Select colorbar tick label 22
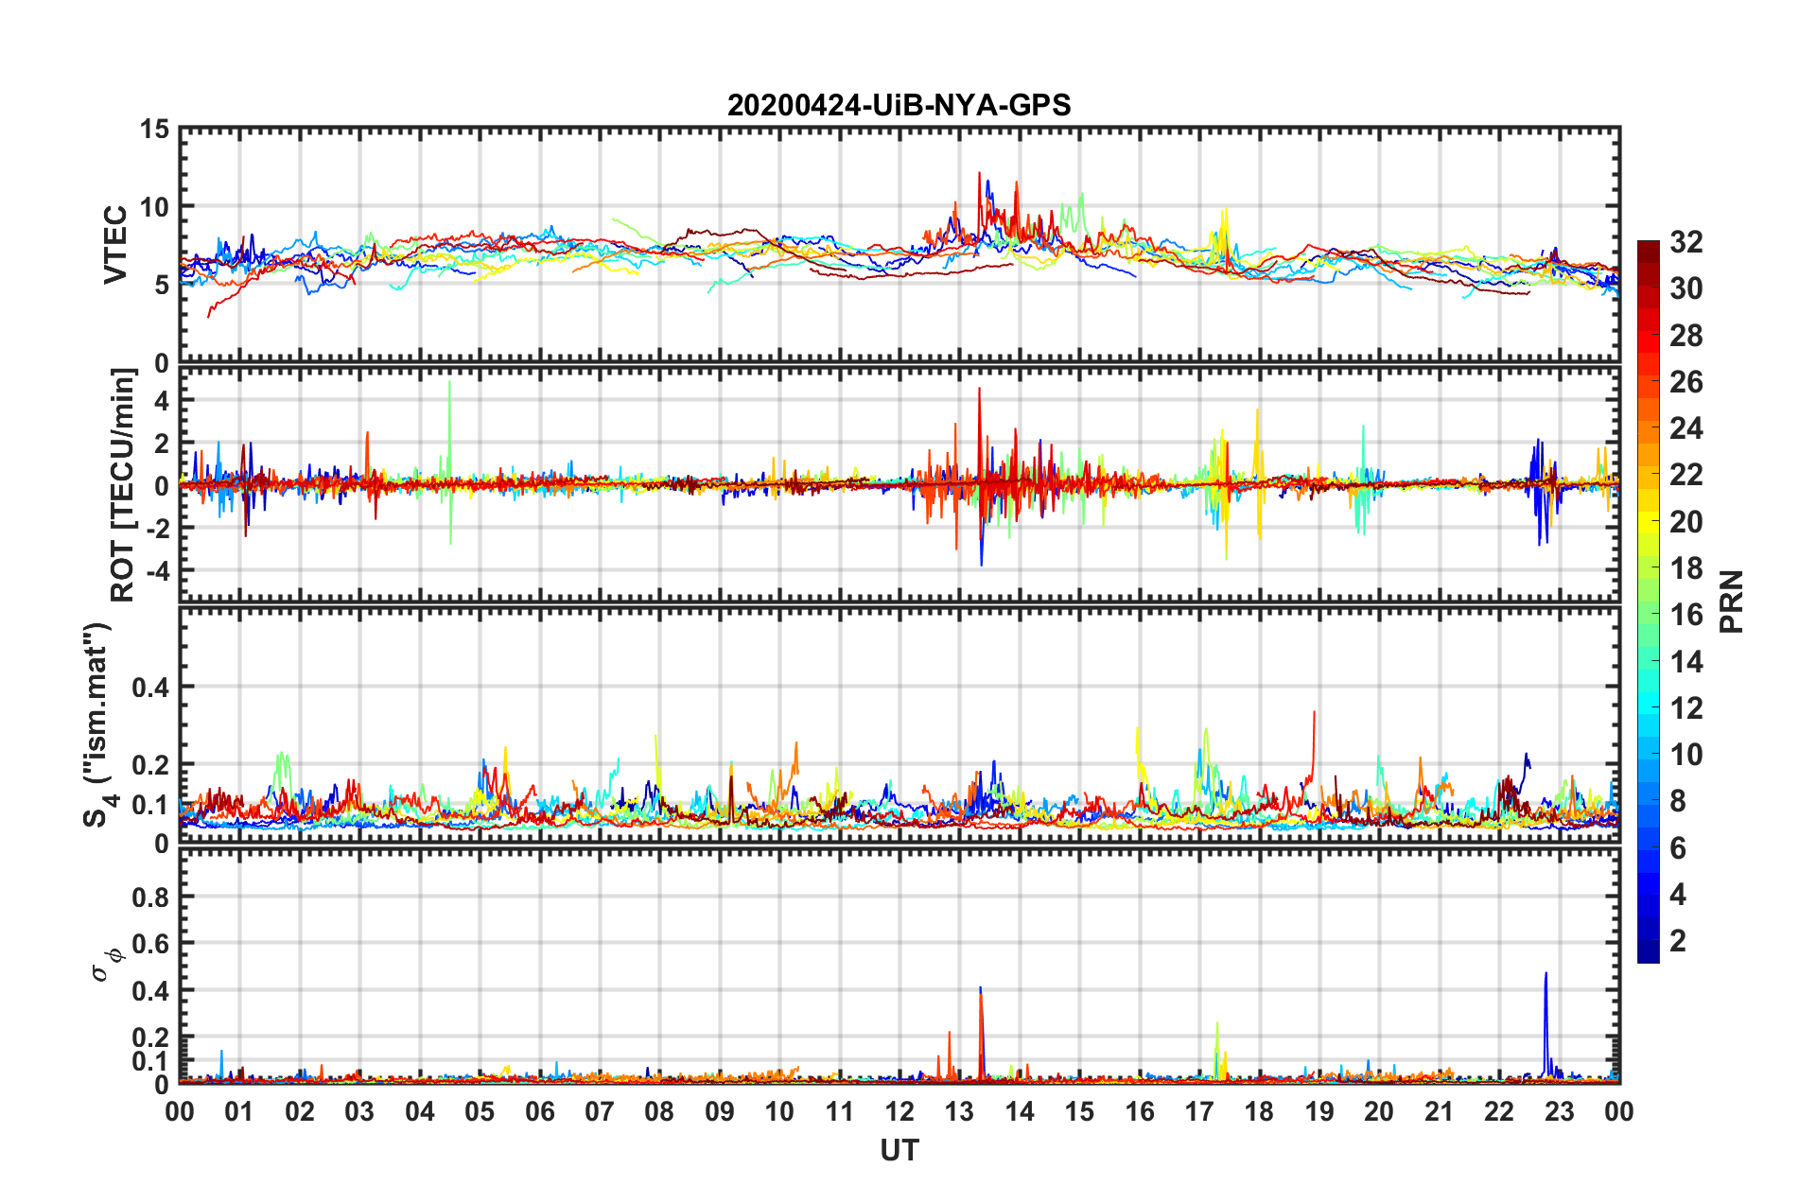1799x1203 pixels. pos(1685,475)
